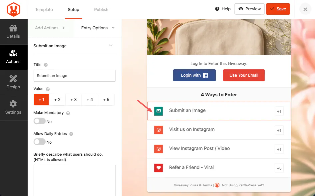Select the +3 entry value
The image size is (315, 196).
pyautogui.click(x=74, y=100)
